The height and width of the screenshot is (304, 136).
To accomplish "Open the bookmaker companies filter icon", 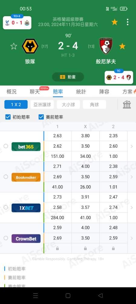I will click(127, 105).
